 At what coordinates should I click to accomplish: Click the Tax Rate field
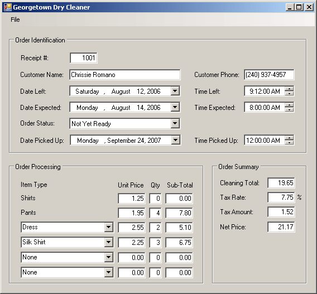point(281,197)
